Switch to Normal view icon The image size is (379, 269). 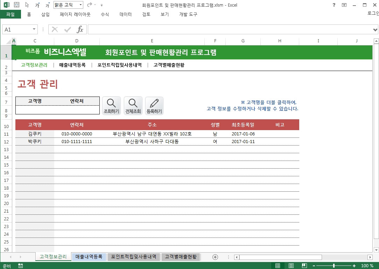[x=278, y=266]
